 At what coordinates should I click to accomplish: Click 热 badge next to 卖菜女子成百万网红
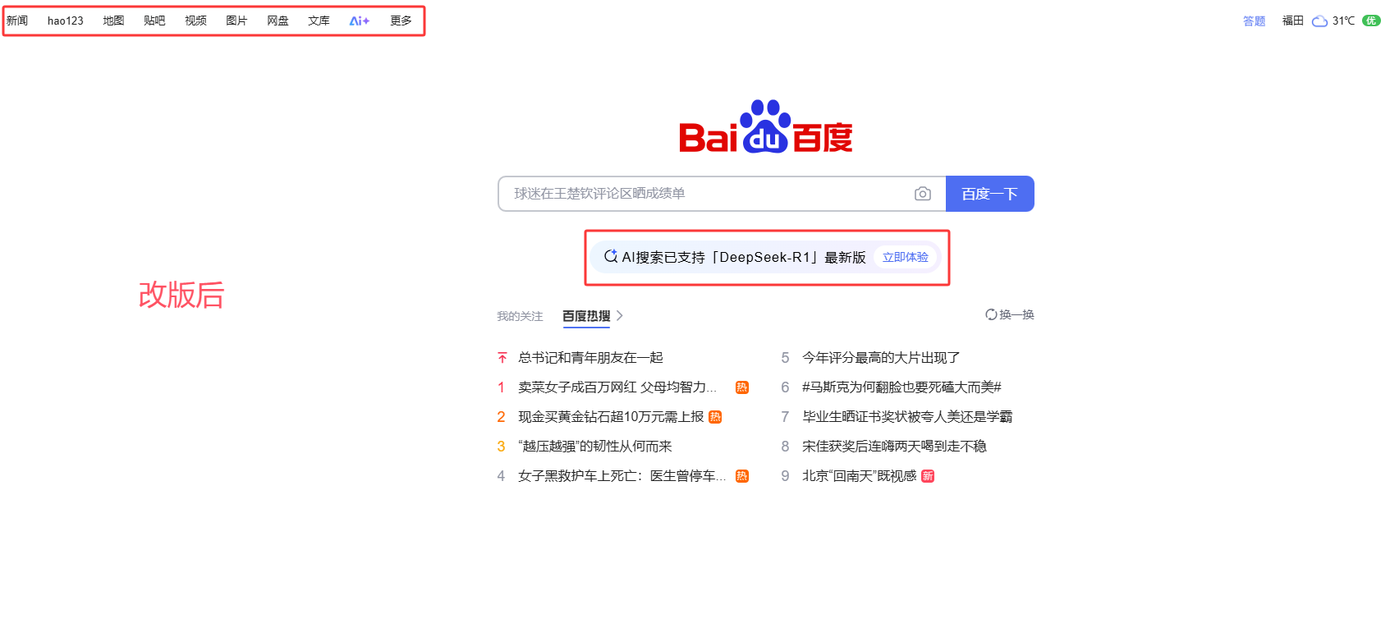tap(742, 387)
